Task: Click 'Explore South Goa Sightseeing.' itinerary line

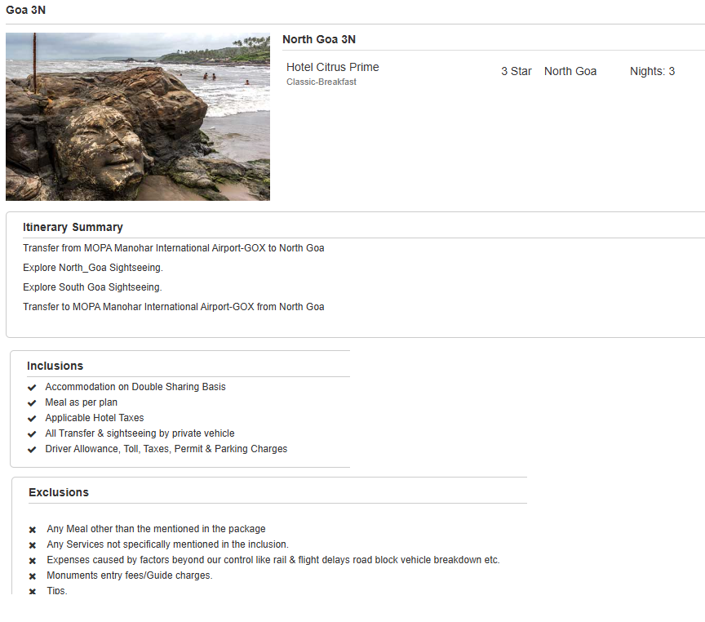Action: (92, 287)
